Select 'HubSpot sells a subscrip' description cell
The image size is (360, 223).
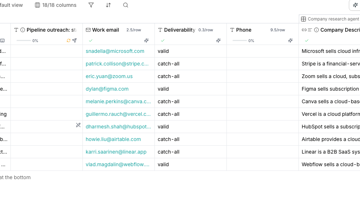pyautogui.click(x=329, y=127)
